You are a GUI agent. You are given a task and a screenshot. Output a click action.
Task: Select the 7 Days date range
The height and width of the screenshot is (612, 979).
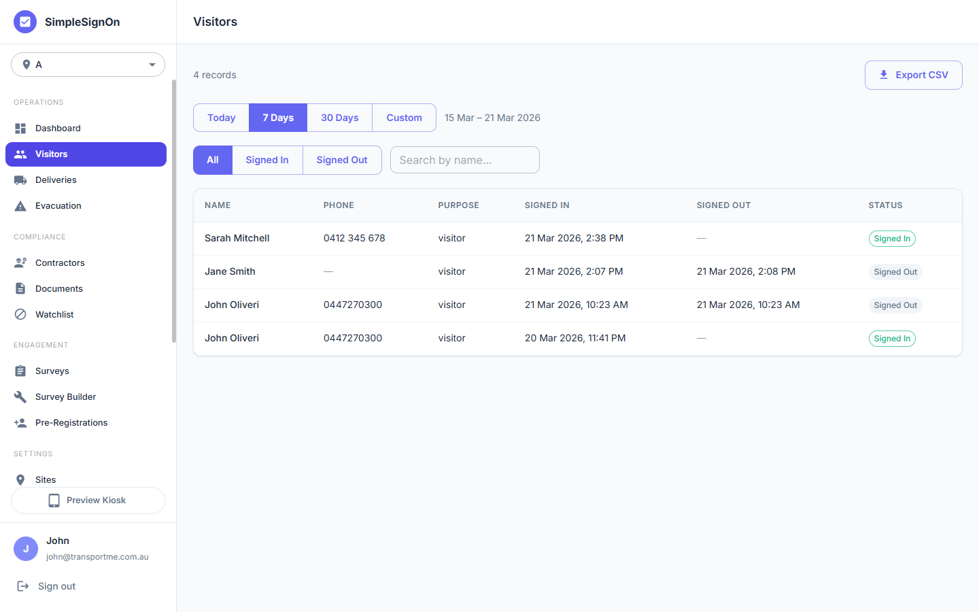click(x=278, y=118)
